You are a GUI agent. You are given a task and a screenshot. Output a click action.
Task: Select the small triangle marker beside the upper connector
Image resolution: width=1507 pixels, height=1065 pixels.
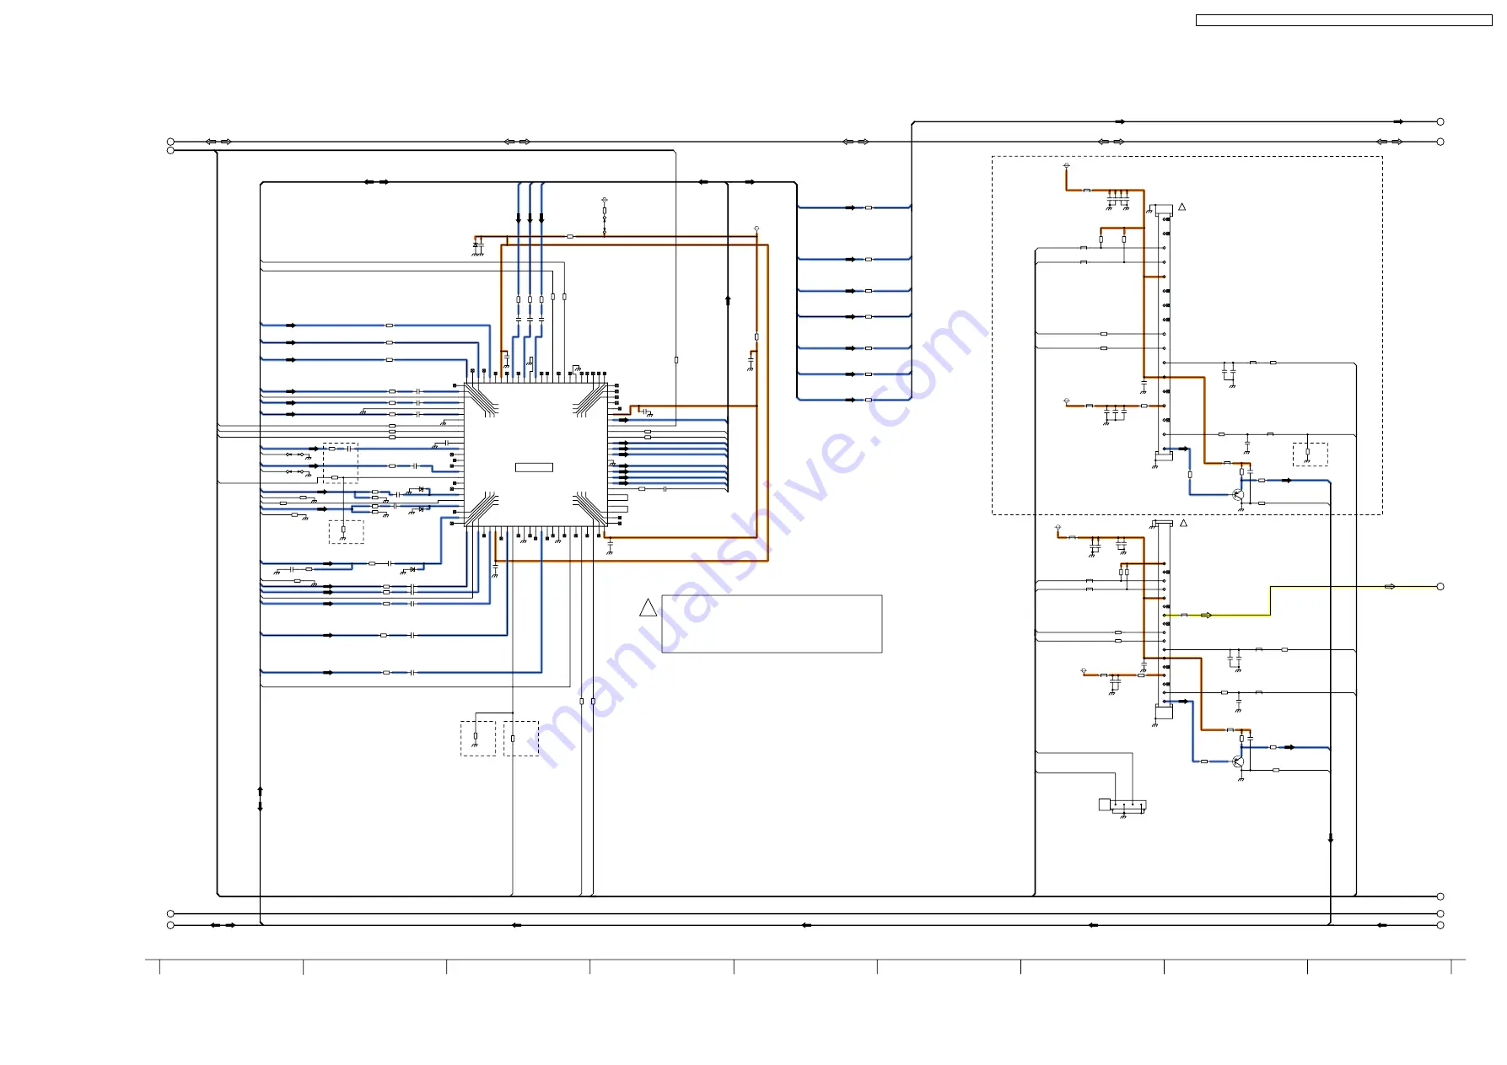[1181, 207]
